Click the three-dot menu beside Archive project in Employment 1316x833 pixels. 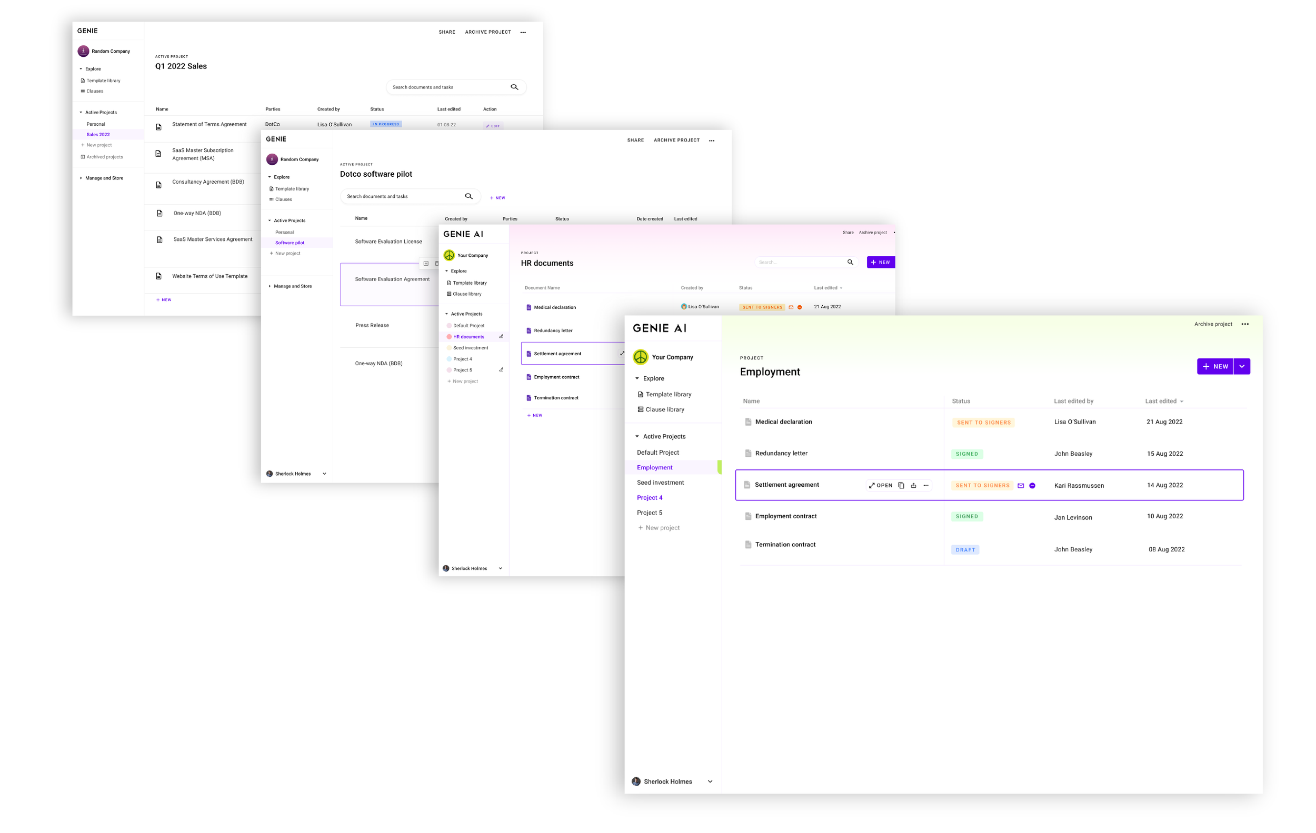(x=1244, y=324)
